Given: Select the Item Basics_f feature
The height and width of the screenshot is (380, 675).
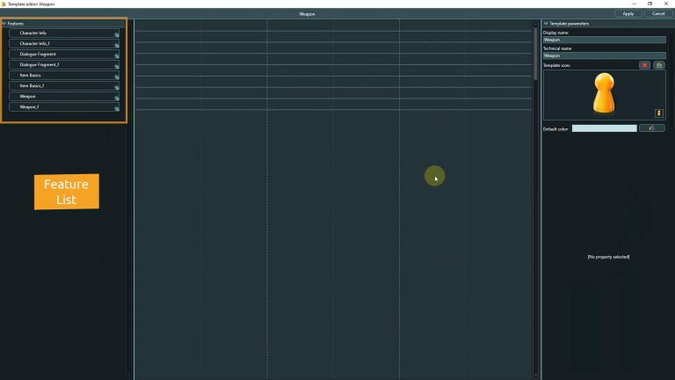Looking at the screenshot, I should pos(64,85).
